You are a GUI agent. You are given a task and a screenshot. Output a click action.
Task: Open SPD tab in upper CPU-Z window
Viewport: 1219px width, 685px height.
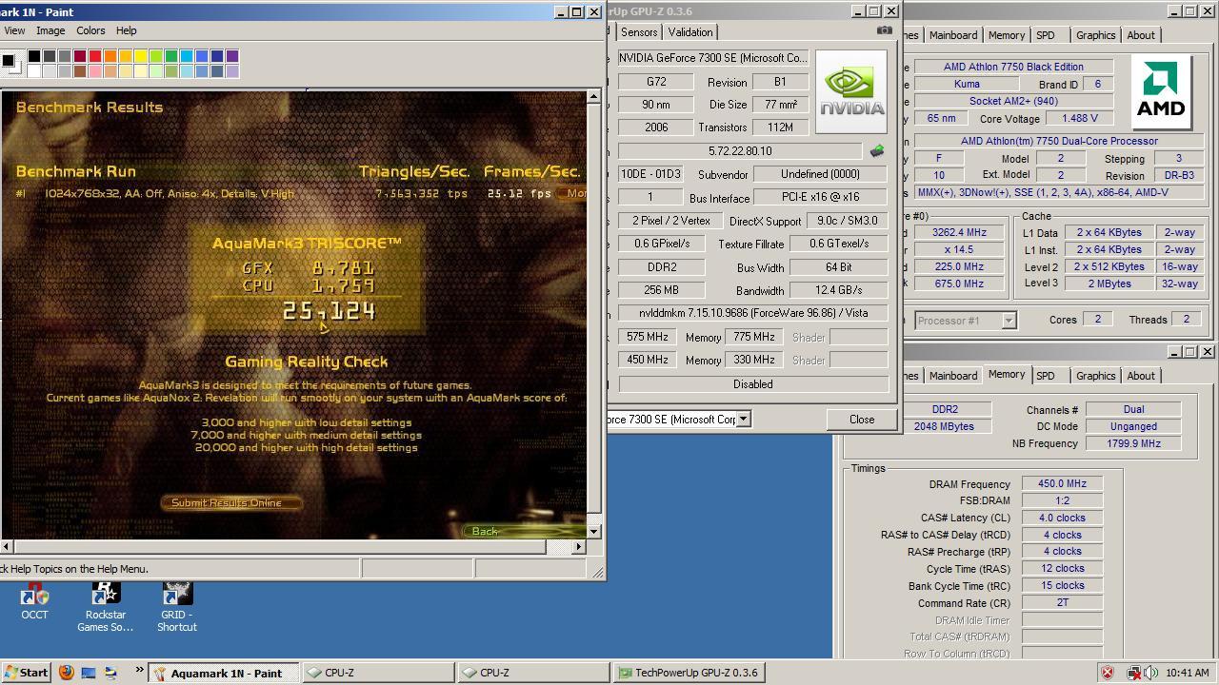point(1046,35)
